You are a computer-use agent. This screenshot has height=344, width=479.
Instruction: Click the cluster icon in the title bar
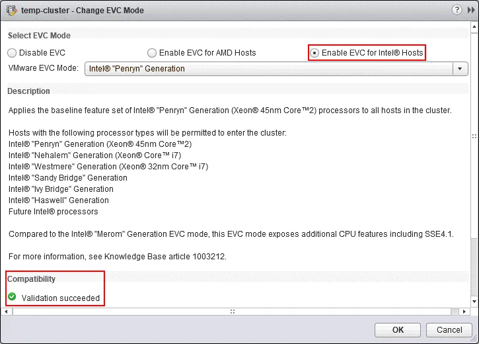(11, 11)
